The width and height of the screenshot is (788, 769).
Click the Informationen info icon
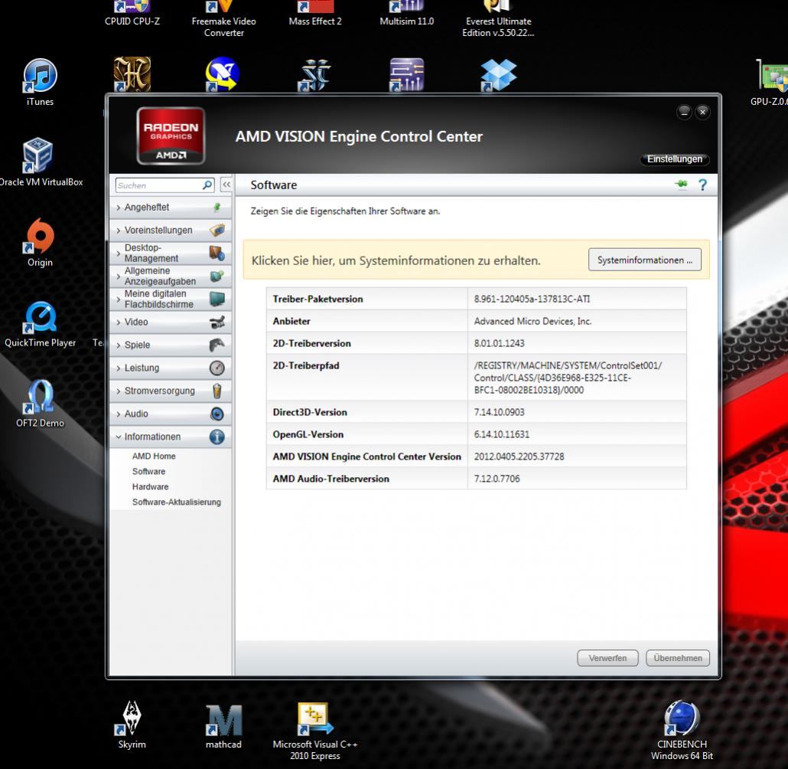217,437
